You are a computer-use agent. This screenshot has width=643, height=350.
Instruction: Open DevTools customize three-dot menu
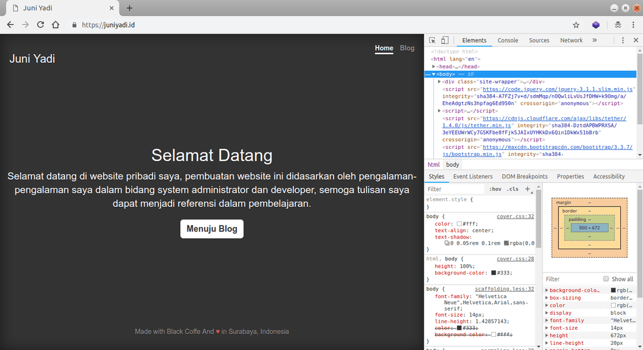pos(622,40)
